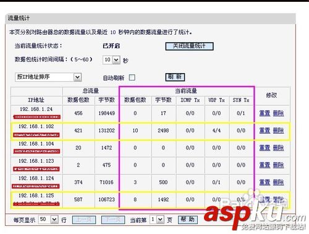309x234 pixels.
Task: Click the 下一页 next page button
Action: tap(113, 220)
